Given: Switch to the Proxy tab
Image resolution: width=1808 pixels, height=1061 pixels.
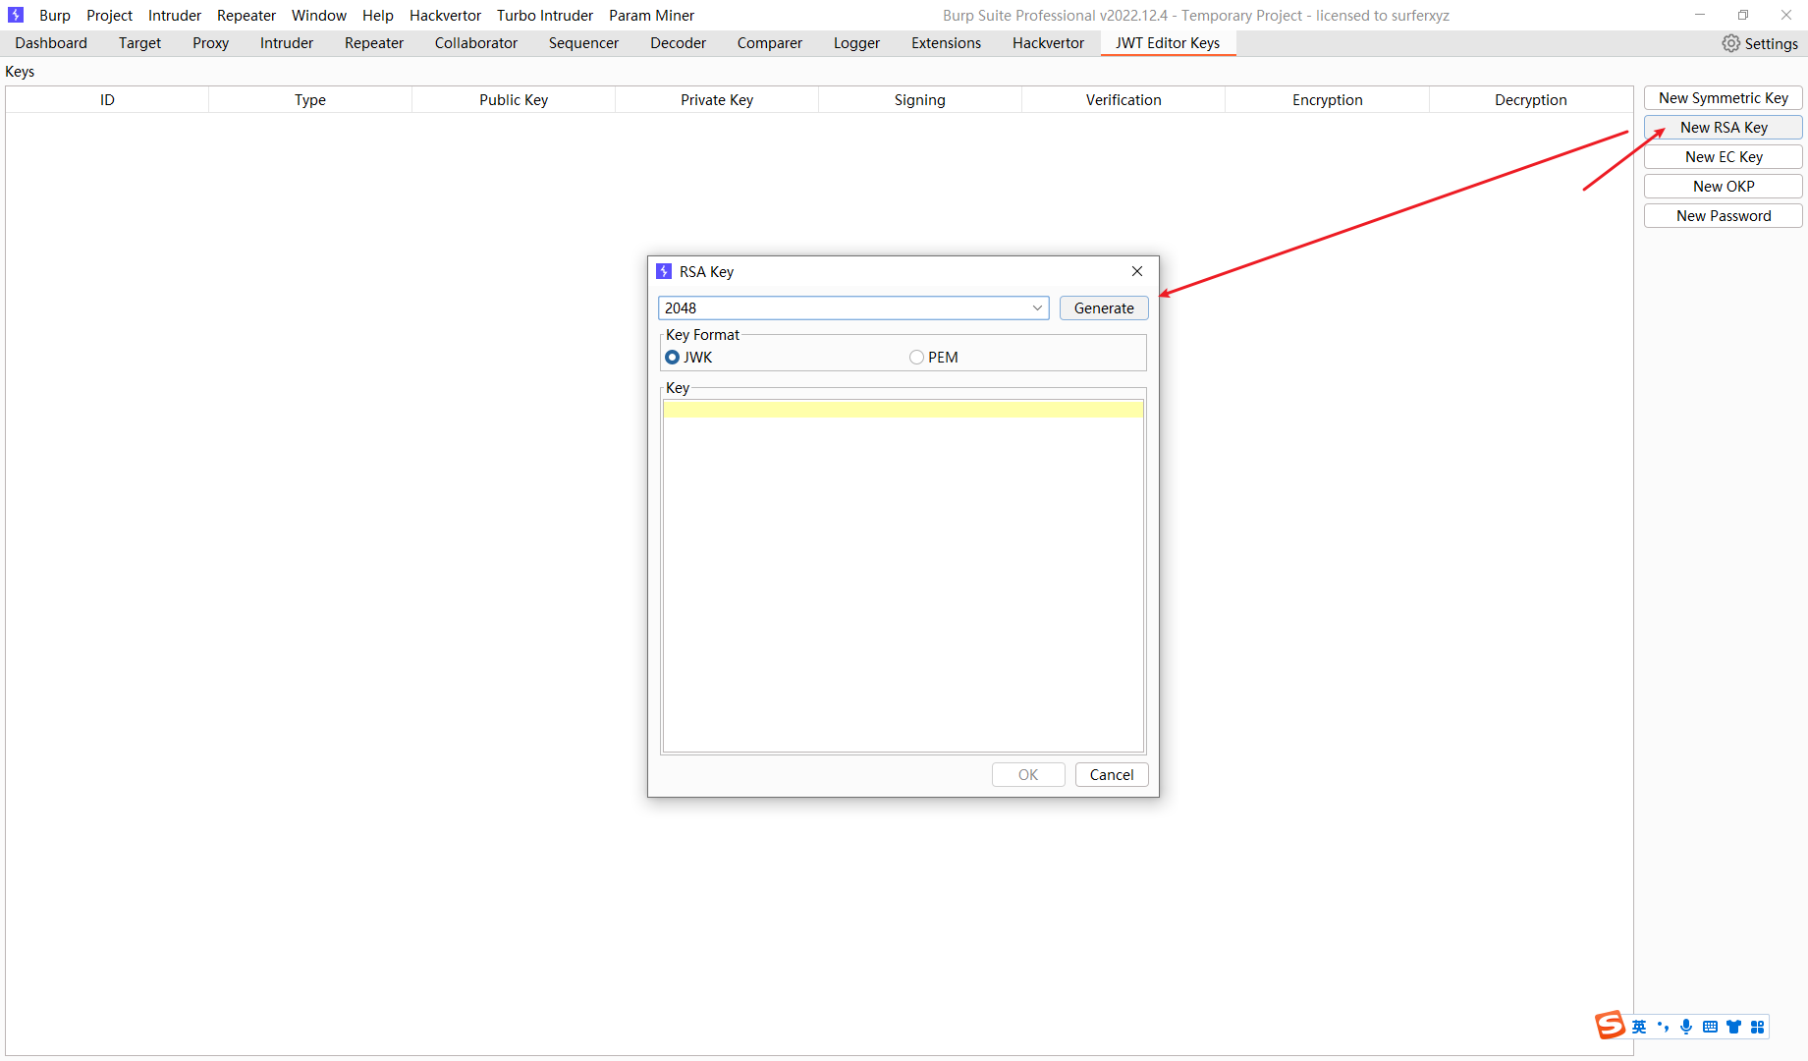Looking at the screenshot, I should [210, 43].
